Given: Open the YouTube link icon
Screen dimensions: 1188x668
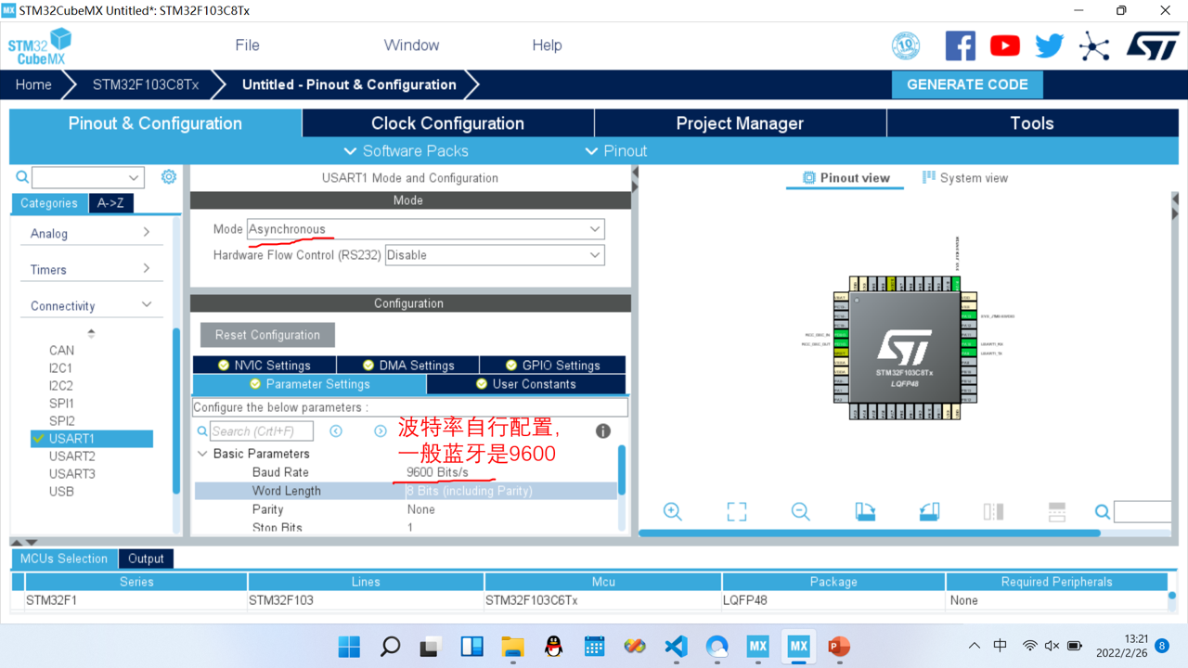Looking at the screenshot, I should coord(1005,45).
